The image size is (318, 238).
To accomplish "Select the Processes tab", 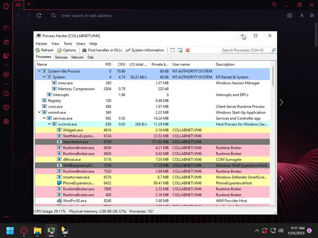I will (x=43, y=57).
